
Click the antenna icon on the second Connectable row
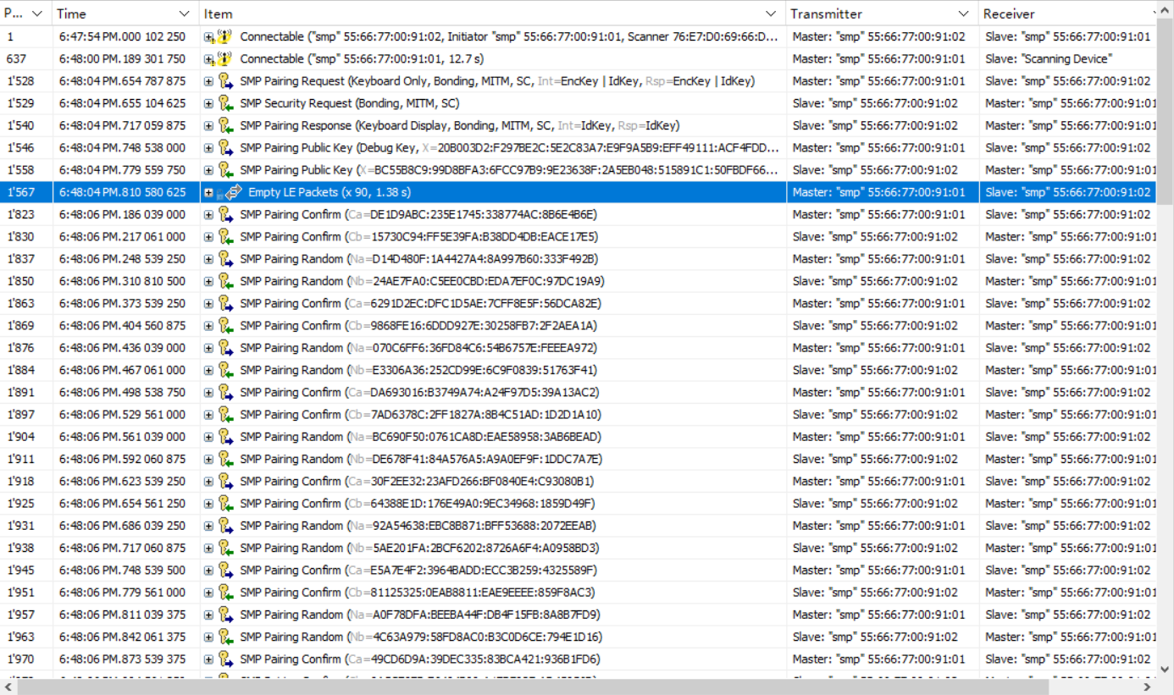pyautogui.click(x=224, y=58)
